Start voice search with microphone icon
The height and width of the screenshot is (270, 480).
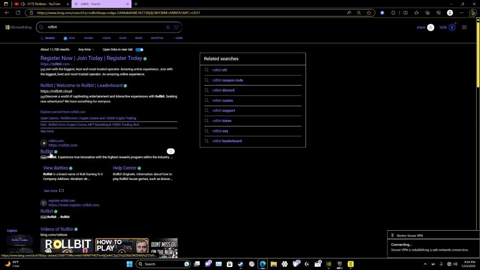tap(168, 27)
